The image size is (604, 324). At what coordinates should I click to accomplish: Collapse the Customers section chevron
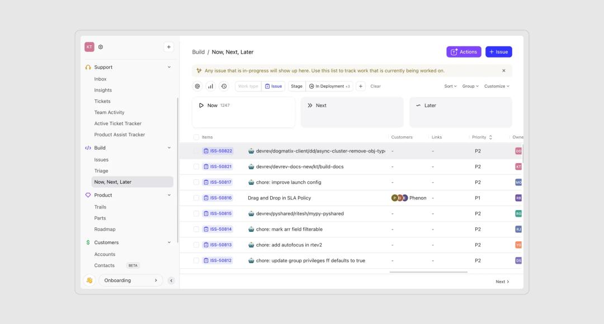click(169, 242)
